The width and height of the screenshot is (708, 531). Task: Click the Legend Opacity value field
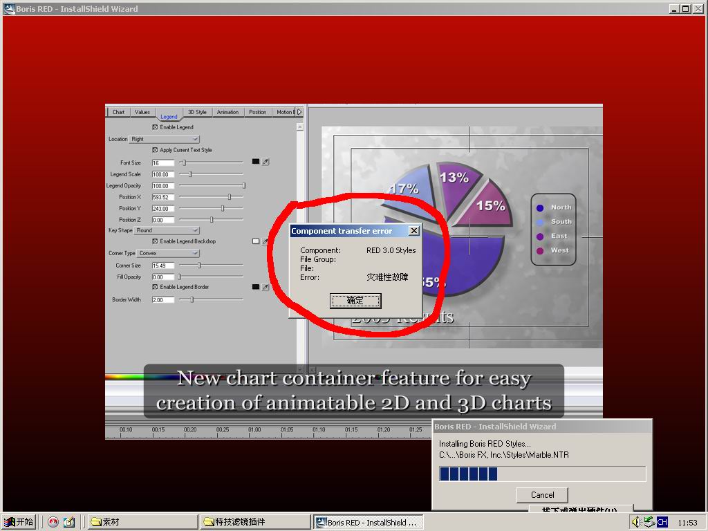[163, 186]
